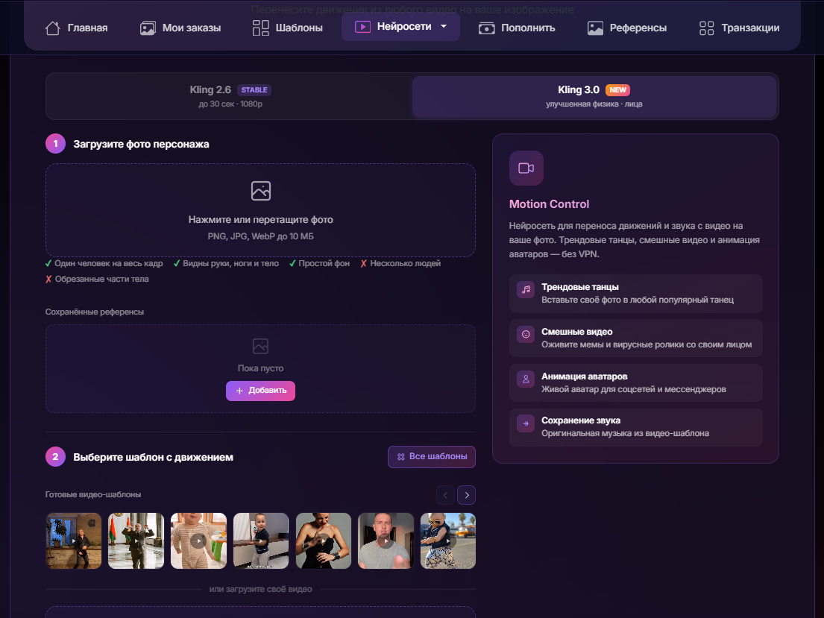Open the Референсы menu item
824x618 pixels.
(627, 28)
